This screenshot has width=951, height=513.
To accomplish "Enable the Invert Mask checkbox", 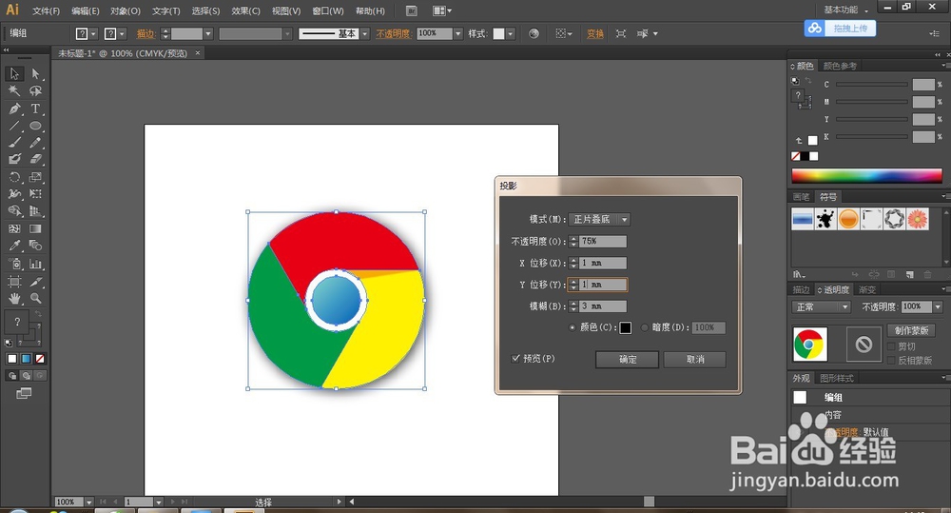I will click(892, 361).
